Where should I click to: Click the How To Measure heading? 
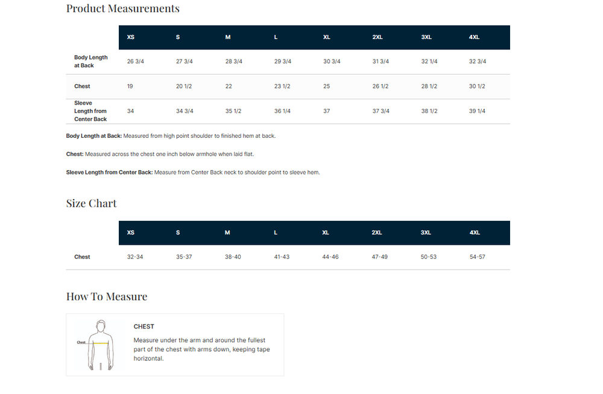(107, 297)
